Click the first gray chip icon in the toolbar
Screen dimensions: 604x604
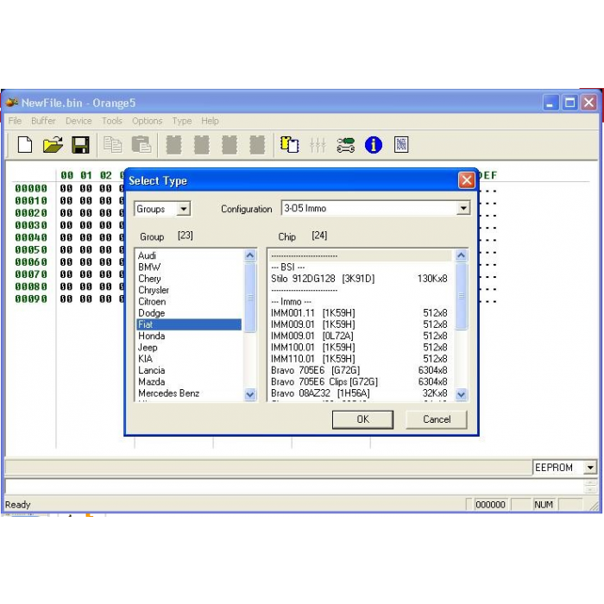[173, 145]
